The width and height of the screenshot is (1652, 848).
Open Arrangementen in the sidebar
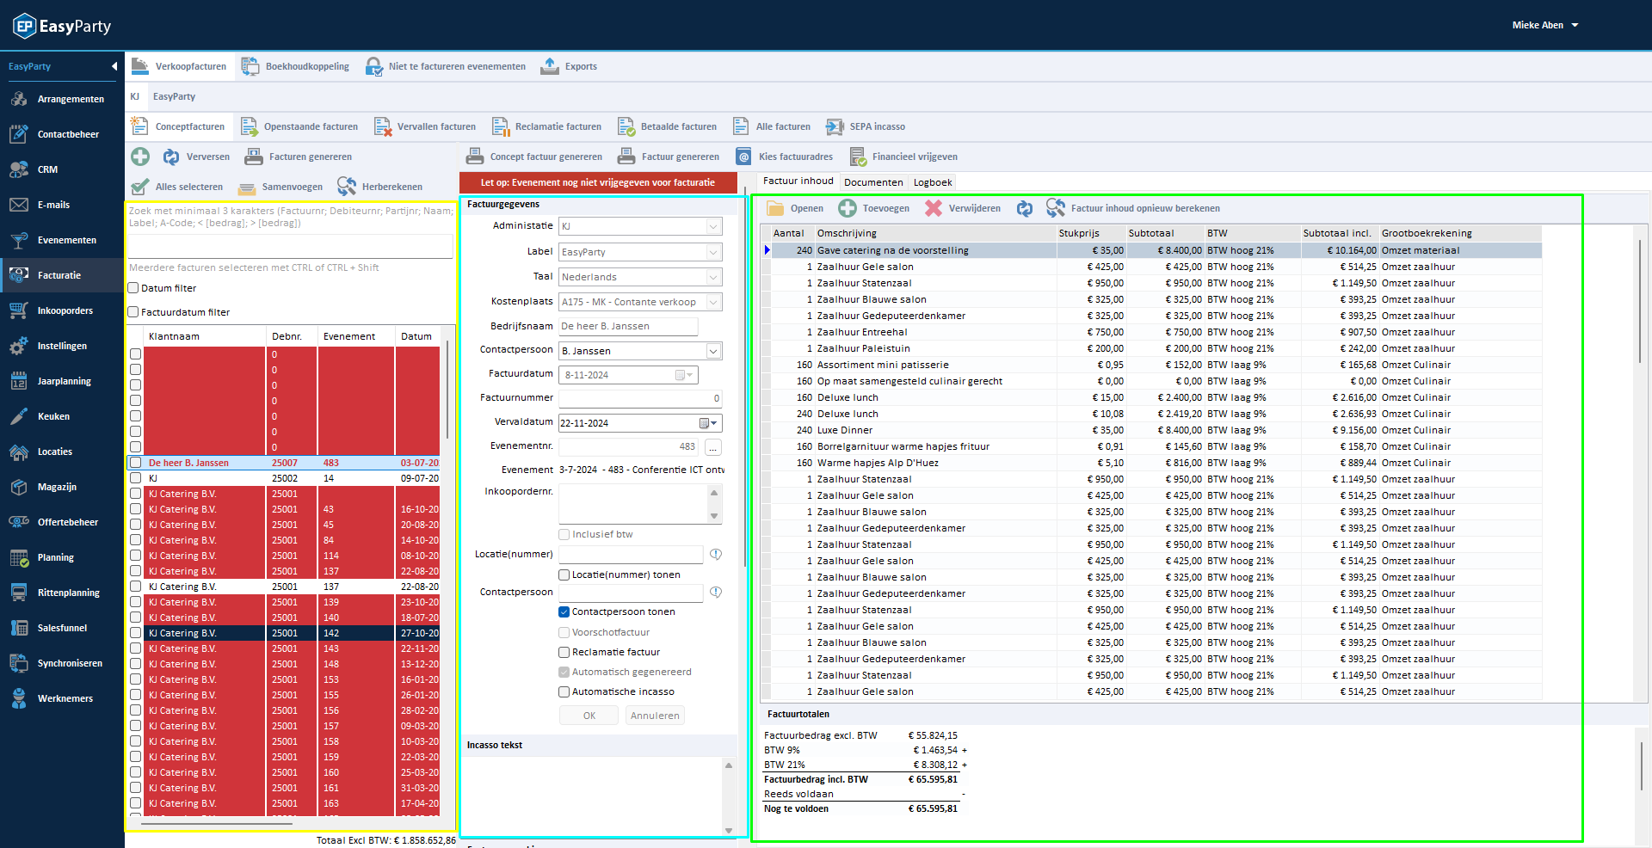tap(61, 99)
